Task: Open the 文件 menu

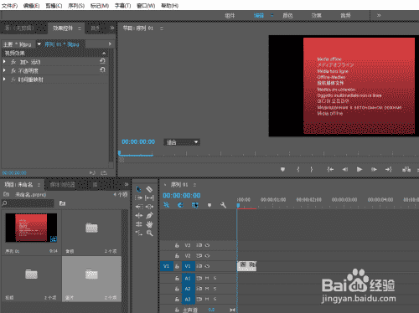Action: click(x=9, y=6)
